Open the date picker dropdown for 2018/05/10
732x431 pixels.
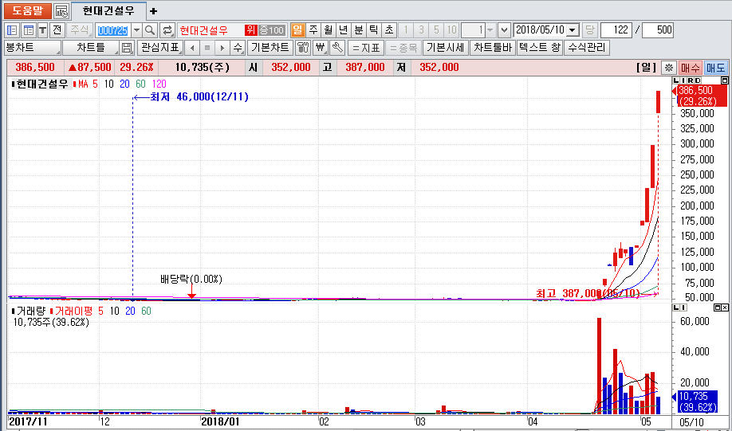[573, 30]
